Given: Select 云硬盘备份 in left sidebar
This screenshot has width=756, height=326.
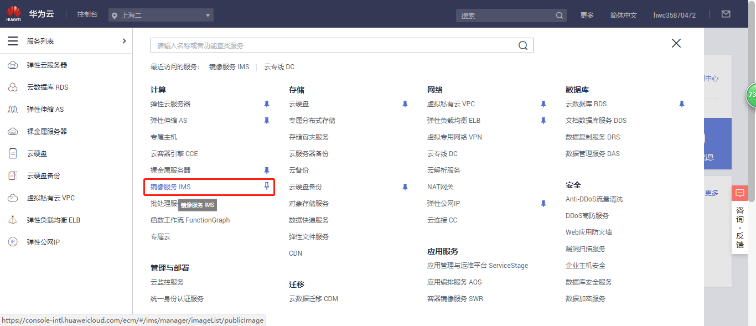Looking at the screenshot, I should 44,176.
